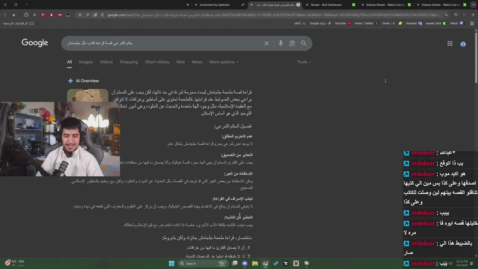This screenshot has height=269, width=478.
Task: Open the saavak | Kick bookmark
Action: pos(436,23)
